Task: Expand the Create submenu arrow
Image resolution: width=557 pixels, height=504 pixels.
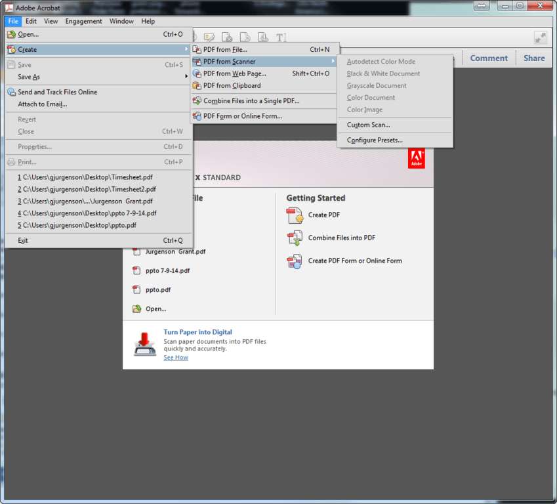Action: click(x=186, y=49)
